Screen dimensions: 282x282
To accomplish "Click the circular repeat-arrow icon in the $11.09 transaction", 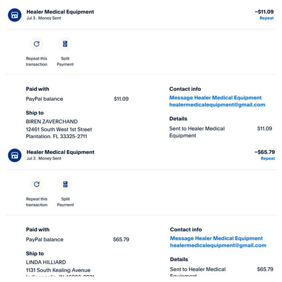I will [37, 44].
